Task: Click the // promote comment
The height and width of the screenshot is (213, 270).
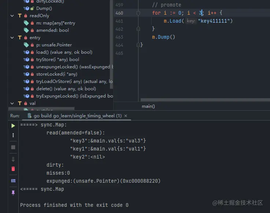Action: tap(167, 5)
